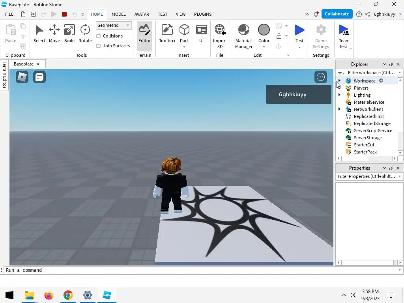Expand the NetworkClient tree node

coord(339,109)
